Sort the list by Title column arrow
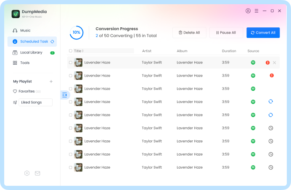291x190 pixels. tap(83, 51)
